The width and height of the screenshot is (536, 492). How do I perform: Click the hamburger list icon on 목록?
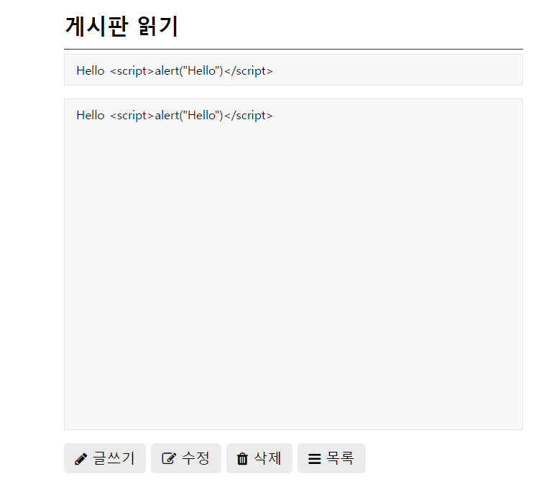point(315,459)
